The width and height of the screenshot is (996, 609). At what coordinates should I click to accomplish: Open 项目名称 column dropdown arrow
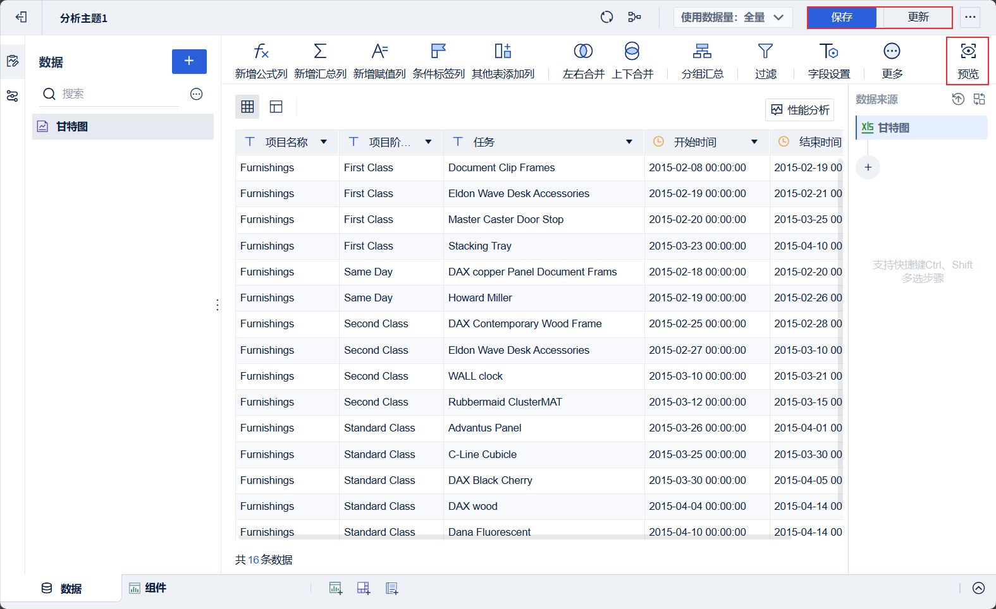(324, 142)
